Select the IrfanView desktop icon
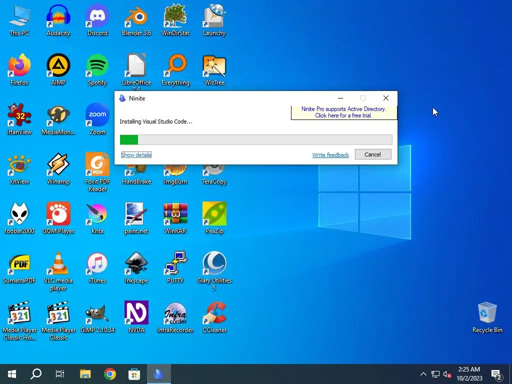512x384 pixels. [19, 119]
